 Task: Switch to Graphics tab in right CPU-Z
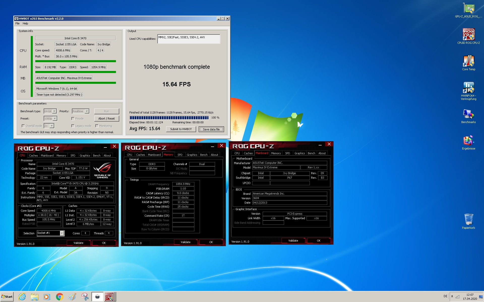pos(299,153)
